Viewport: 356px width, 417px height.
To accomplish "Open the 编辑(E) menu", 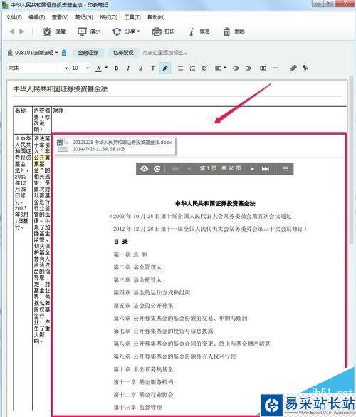I will [x=36, y=17].
